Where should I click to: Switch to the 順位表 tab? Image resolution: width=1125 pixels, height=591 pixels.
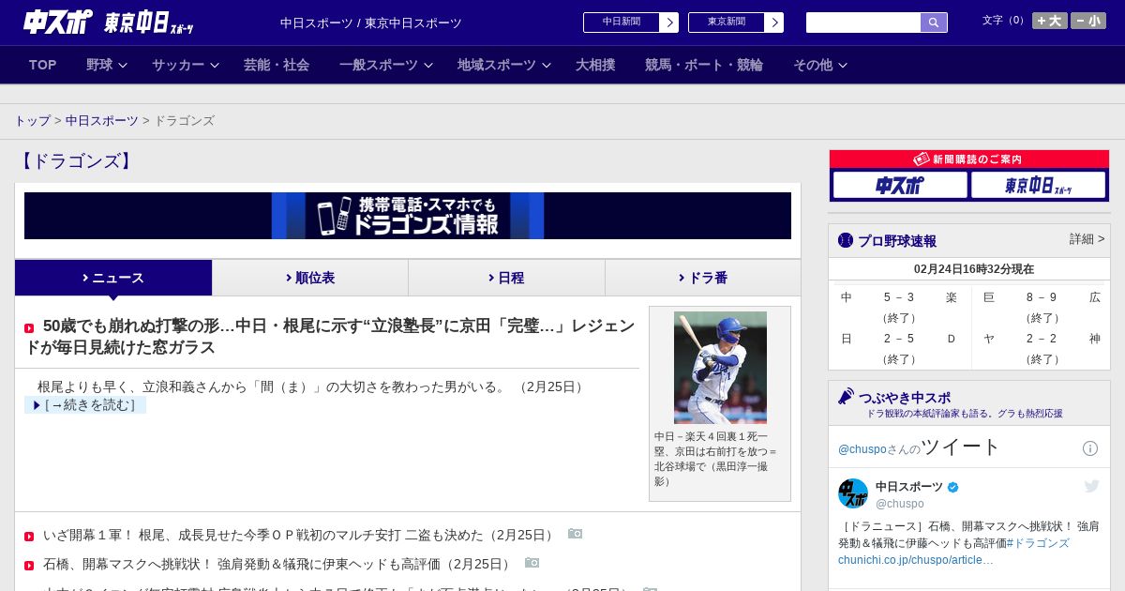[x=310, y=278]
